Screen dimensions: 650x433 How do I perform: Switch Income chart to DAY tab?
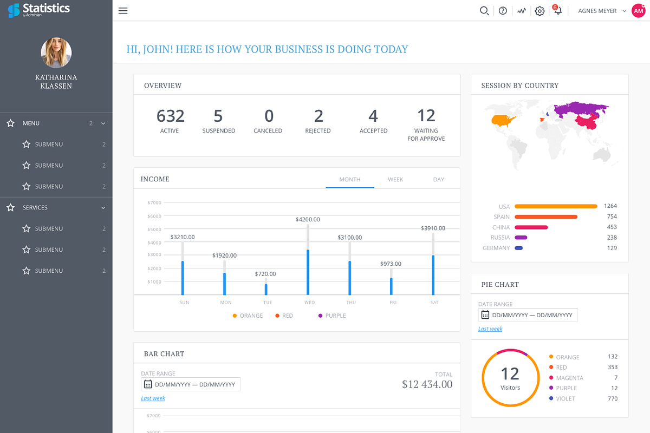point(438,179)
